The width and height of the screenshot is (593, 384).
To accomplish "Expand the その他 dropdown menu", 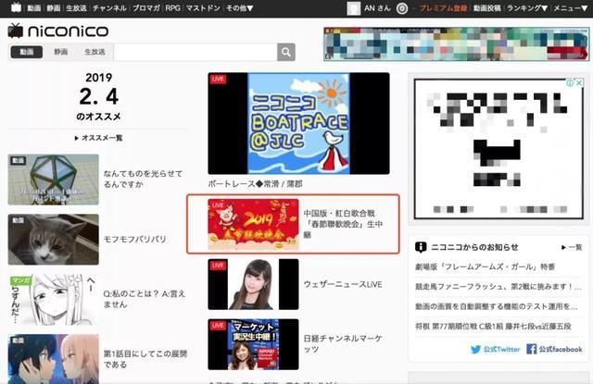I will pos(239,8).
